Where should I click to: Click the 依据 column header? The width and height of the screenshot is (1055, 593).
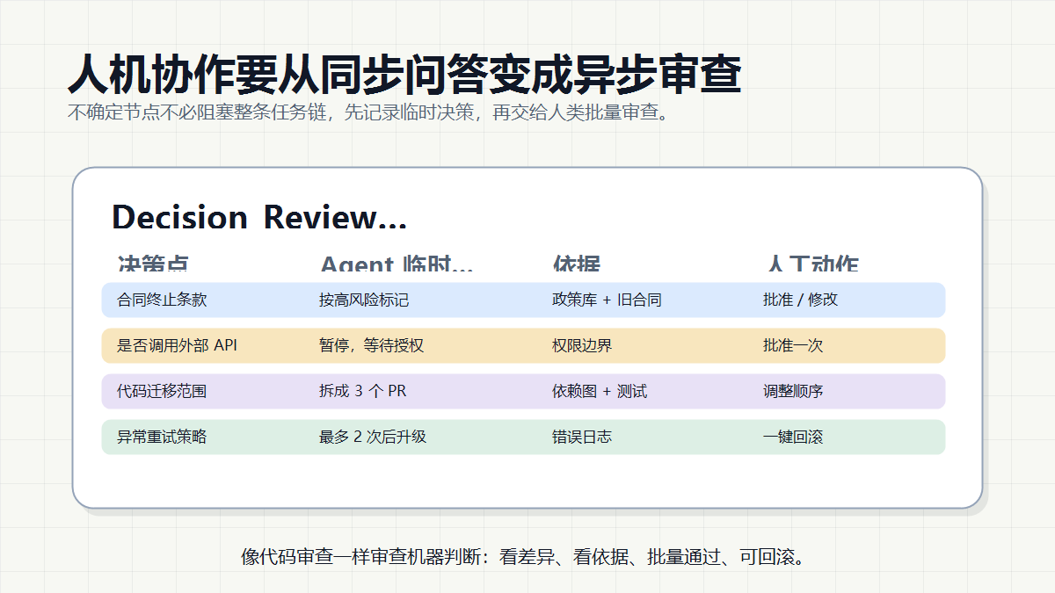(577, 264)
